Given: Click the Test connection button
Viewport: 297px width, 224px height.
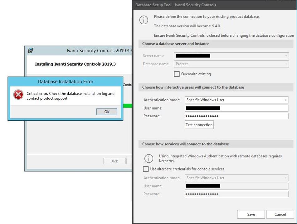Looking at the screenshot, I should pyautogui.click(x=199, y=124).
